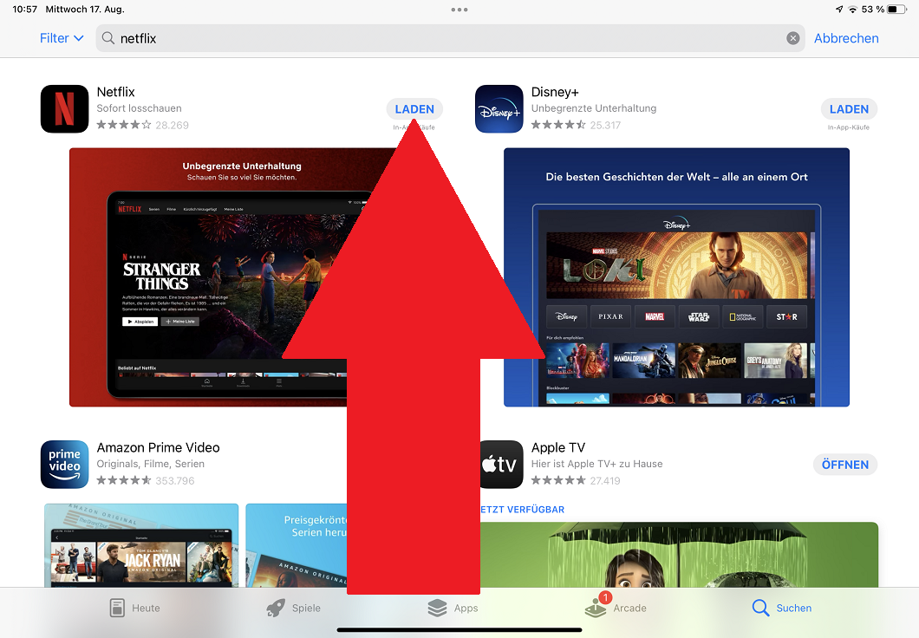
Task: Tap the 'Originals, Filme, Serien' subtitle
Action: click(x=151, y=464)
